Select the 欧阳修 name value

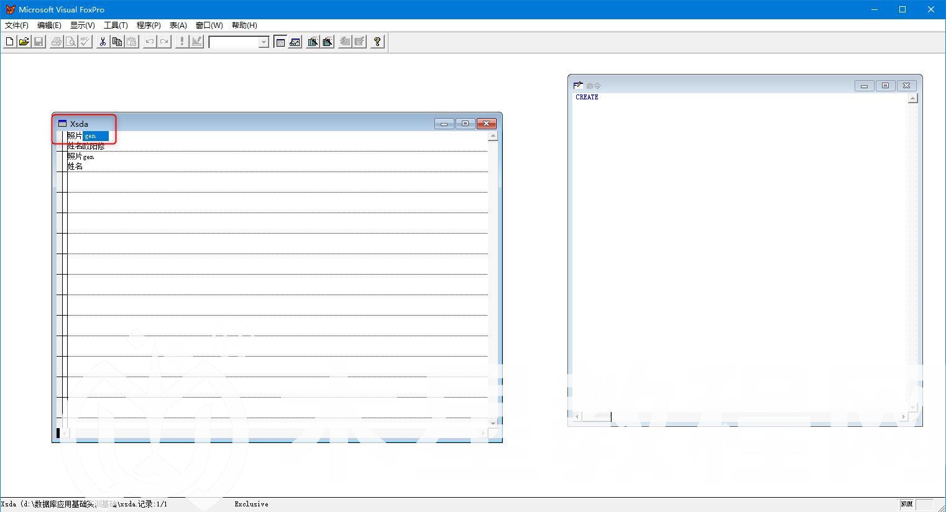tap(94, 147)
